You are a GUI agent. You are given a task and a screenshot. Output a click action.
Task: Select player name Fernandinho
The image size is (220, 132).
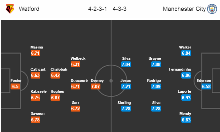click(180, 69)
